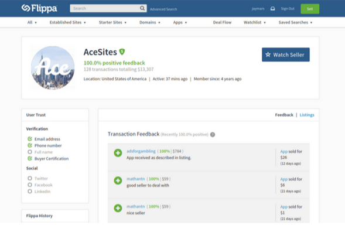Screen dimensions: 345x225
Task: Click the verified shield badge beside AceSites
Action: pyautogui.click(x=122, y=52)
